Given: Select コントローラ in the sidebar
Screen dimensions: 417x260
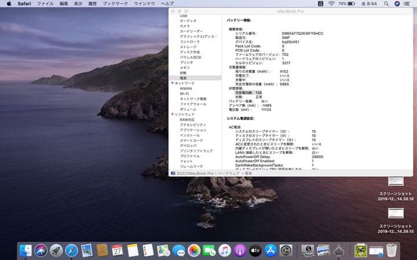Looking at the screenshot, I should [x=189, y=42].
